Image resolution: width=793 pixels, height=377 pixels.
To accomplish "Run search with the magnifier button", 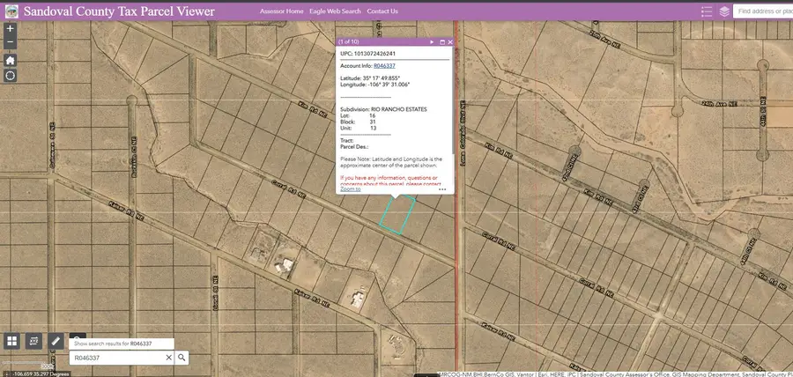I will tap(182, 358).
